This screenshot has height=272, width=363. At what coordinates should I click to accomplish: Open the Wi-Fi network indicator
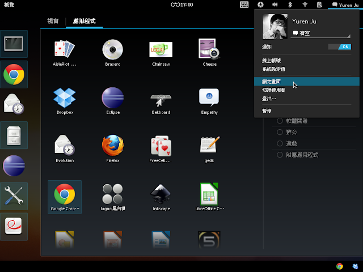[x=305, y=5]
